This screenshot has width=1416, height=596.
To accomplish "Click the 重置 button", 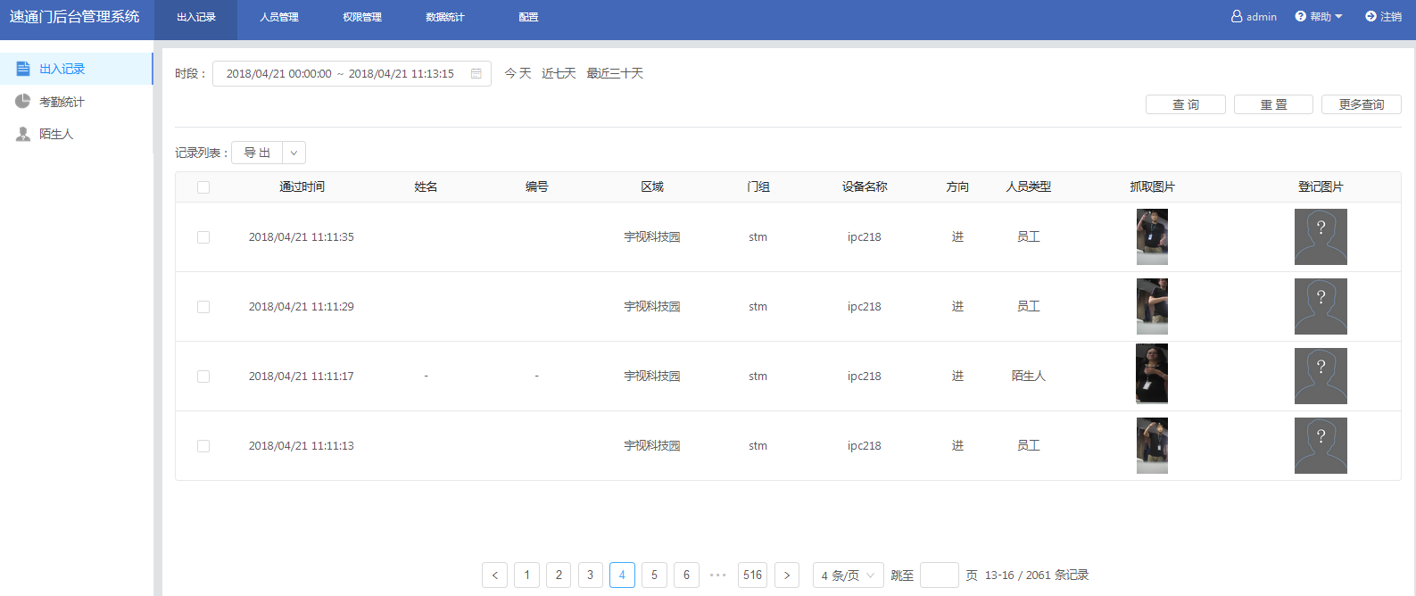I will coord(1273,104).
